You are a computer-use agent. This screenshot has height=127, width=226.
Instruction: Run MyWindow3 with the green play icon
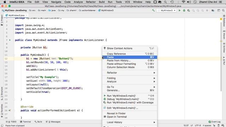pyautogui.click(x=179, y=10)
